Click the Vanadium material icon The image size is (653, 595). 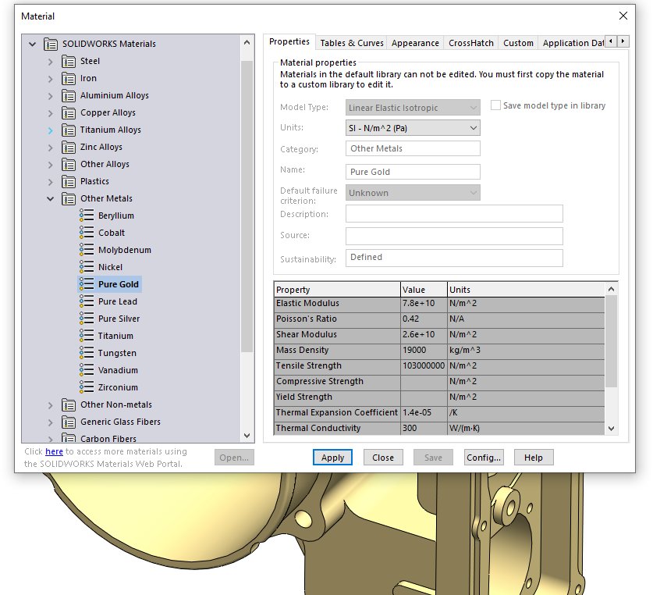tap(87, 370)
